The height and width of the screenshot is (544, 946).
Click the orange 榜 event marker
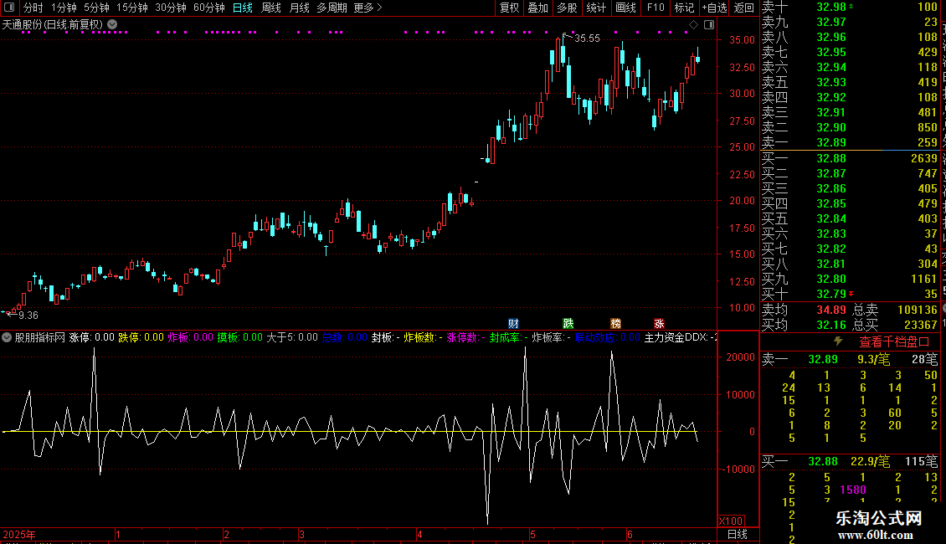pyautogui.click(x=615, y=324)
